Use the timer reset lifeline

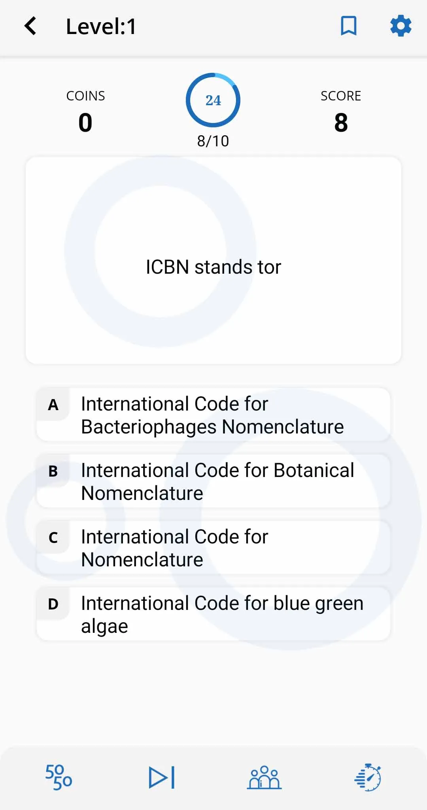pyautogui.click(x=368, y=778)
